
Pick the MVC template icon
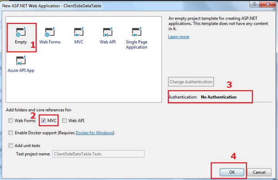(x=79, y=32)
